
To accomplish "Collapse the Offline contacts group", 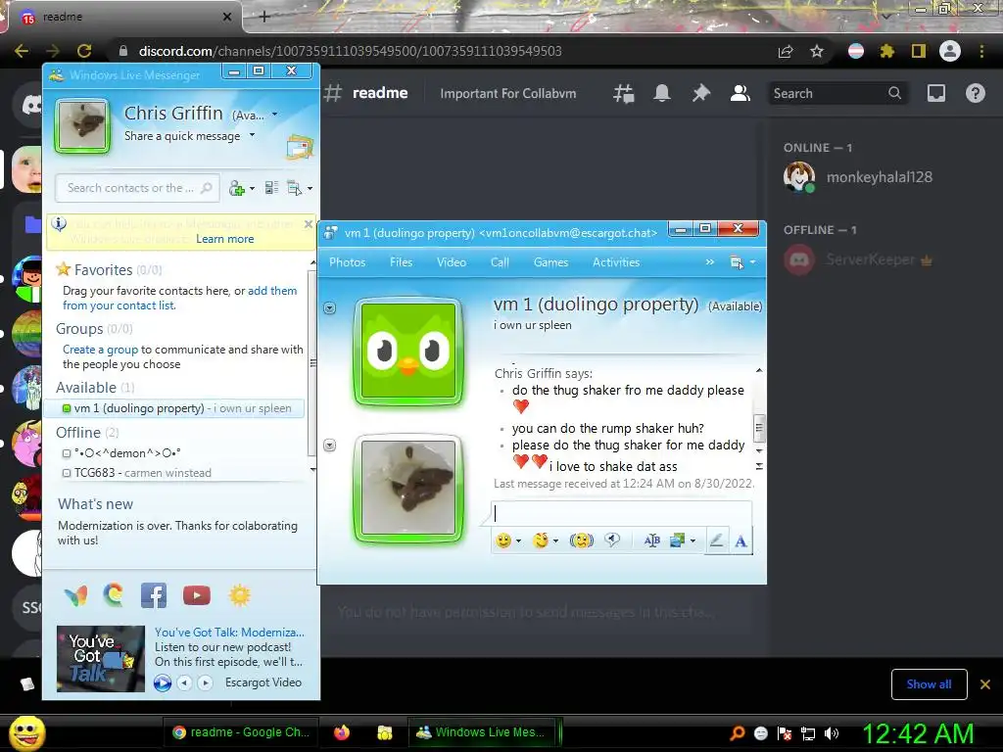I will point(87,433).
